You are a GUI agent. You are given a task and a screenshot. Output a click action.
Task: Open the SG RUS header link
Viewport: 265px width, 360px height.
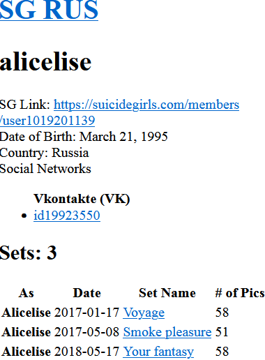point(49,10)
